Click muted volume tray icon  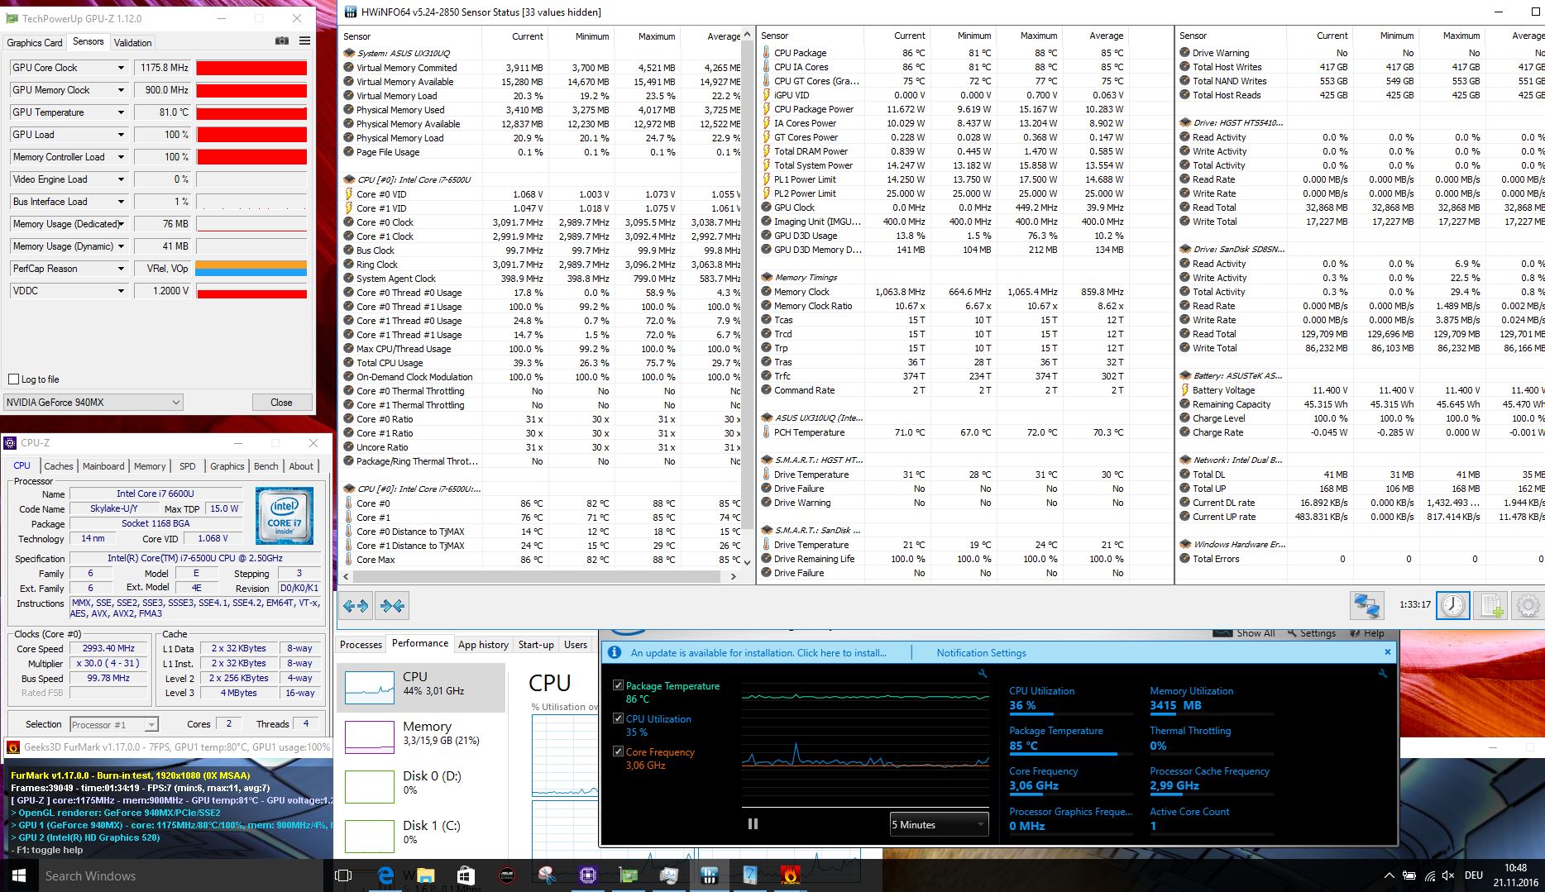[x=1447, y=875]
